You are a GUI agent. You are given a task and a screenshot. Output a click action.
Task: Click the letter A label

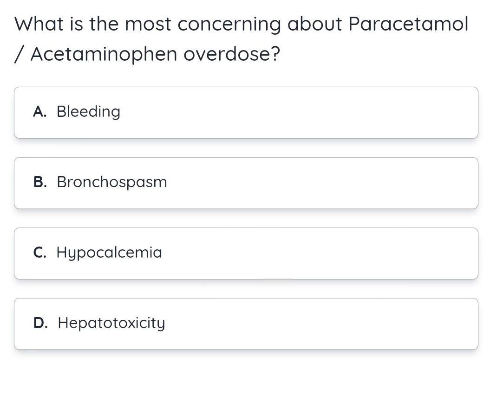(39, 112)
